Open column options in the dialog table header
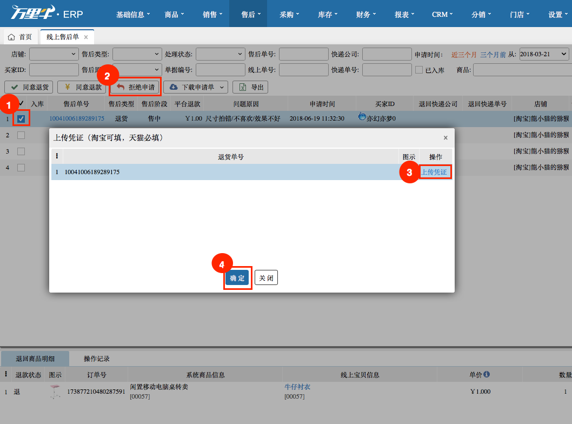The width and height of the screenshot is (572, 424). pyautogui.click(x=57, y=156)
